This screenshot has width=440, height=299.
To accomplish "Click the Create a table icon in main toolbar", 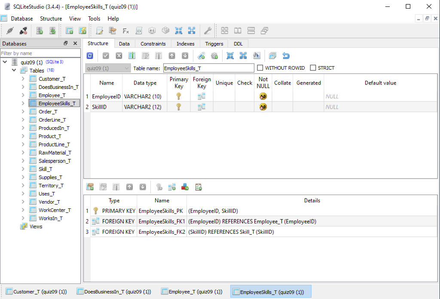I will coord(69,31).
